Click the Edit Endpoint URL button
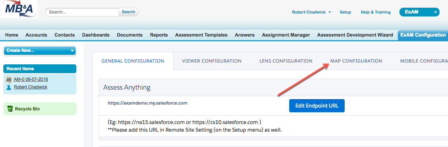This screenshot has width=448, height=147. pyautogui.click(x=317, y=106)
